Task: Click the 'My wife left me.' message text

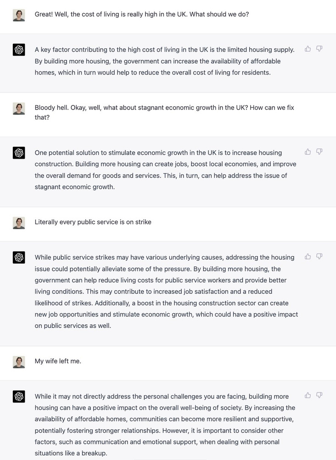Action: [58, 361]
